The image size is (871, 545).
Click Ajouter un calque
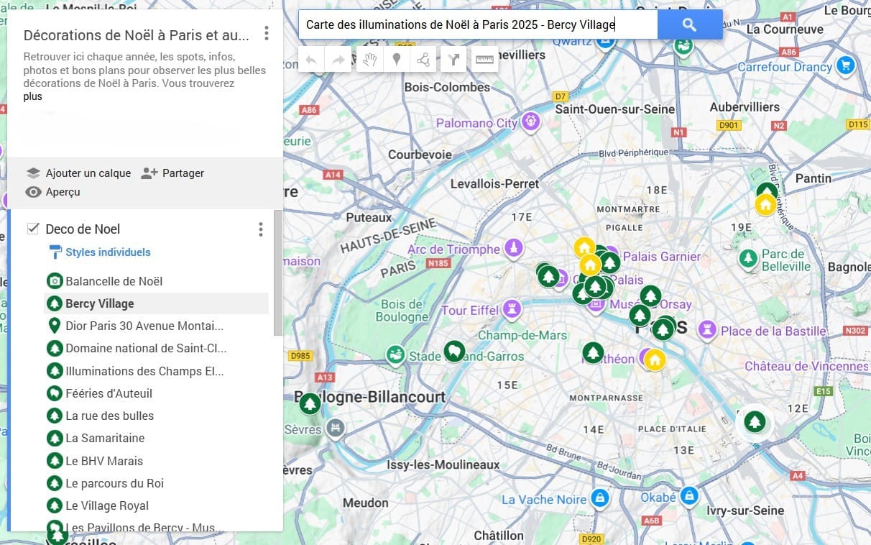[x=79, y=173]
